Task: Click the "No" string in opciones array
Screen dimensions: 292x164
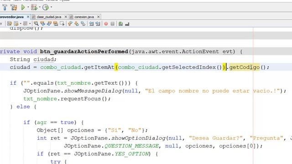Action: (x=135, y=130)
